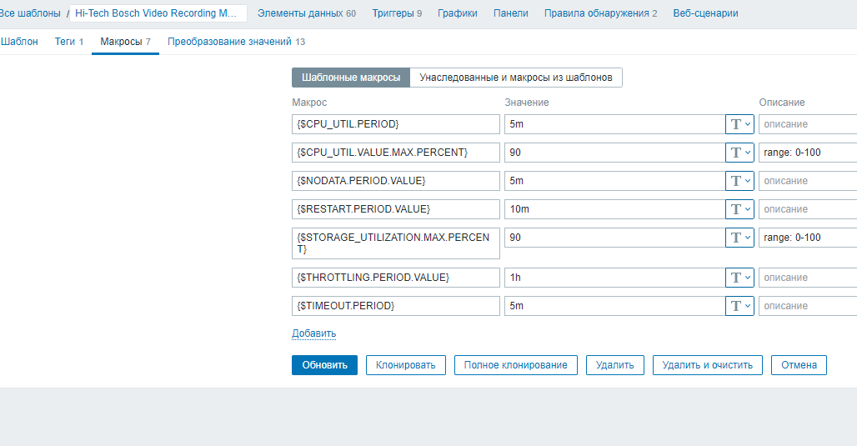857x446 pixels.
Task: Open Элементы данных list
Action: point(306,13)
